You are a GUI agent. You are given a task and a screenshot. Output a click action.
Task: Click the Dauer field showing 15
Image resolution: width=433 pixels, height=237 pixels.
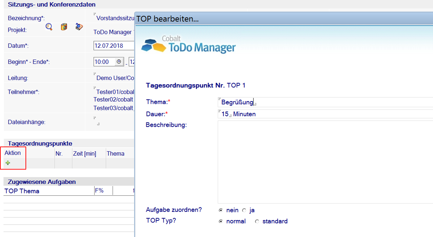click(x=225, y=114)
